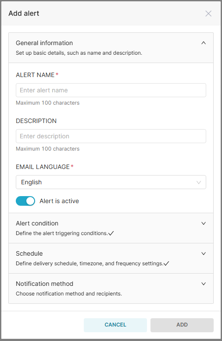Collapse the General information section chevron
This screenshot has width=222, height=341.
(x=204, y=43)
